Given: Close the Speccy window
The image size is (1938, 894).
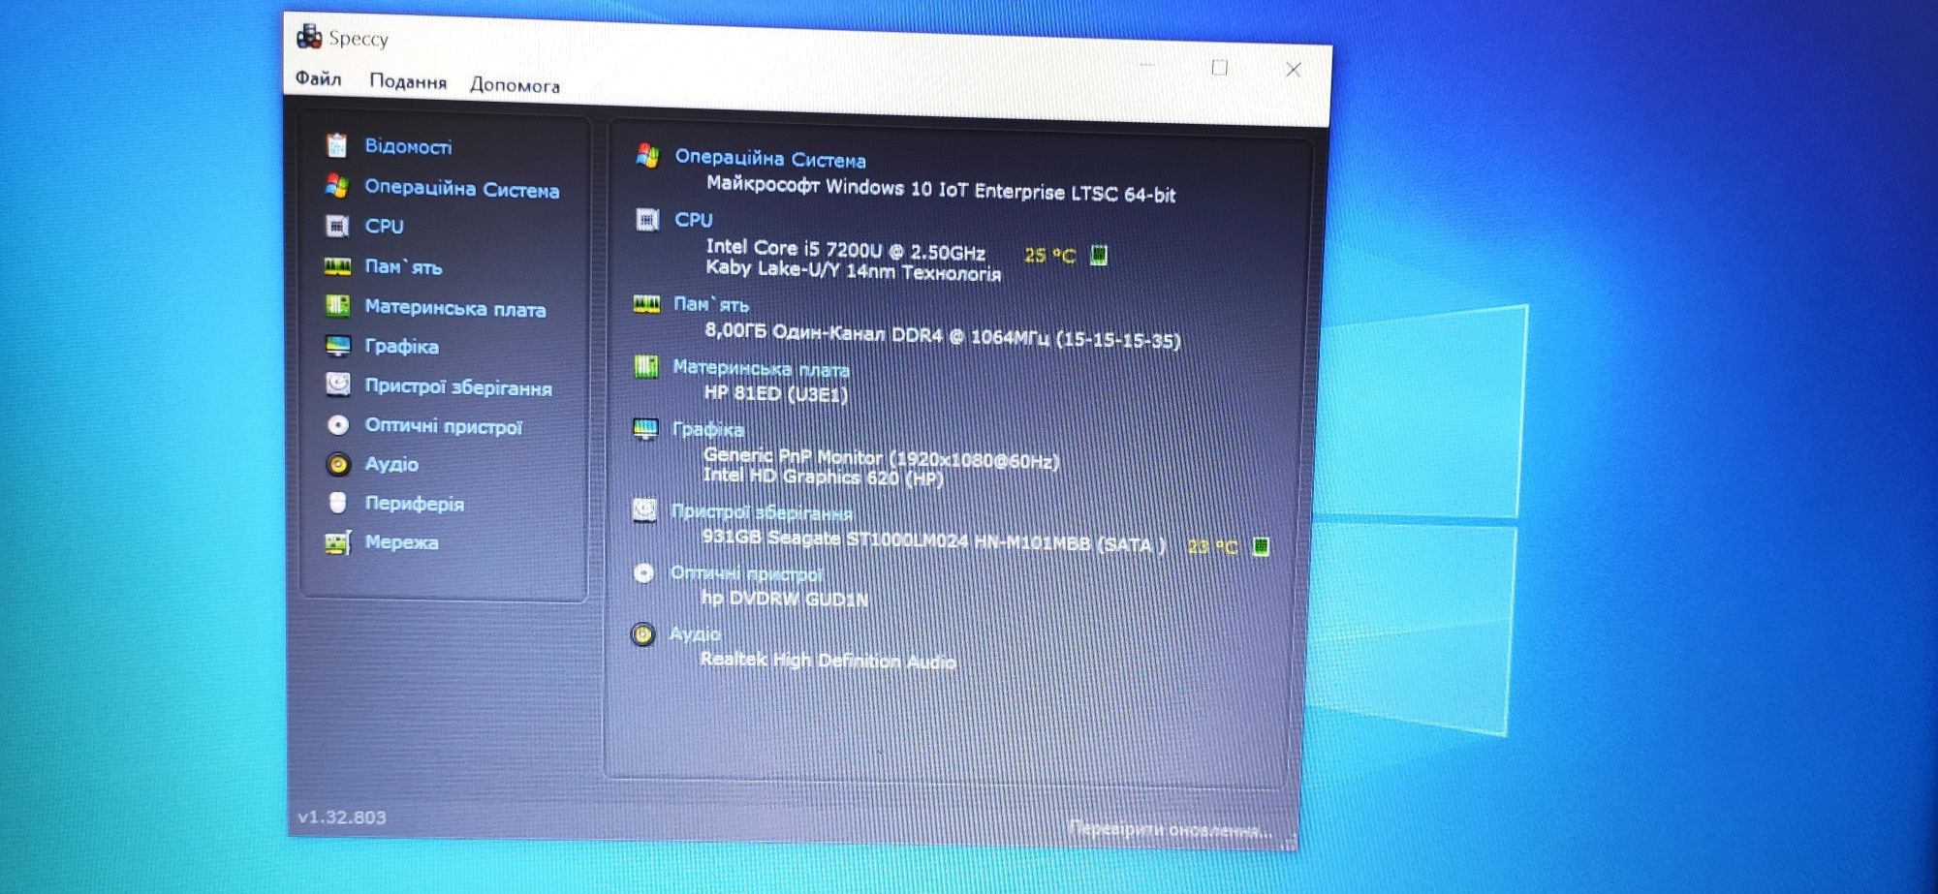Looking at the screenshot, I should [1294, 70].
